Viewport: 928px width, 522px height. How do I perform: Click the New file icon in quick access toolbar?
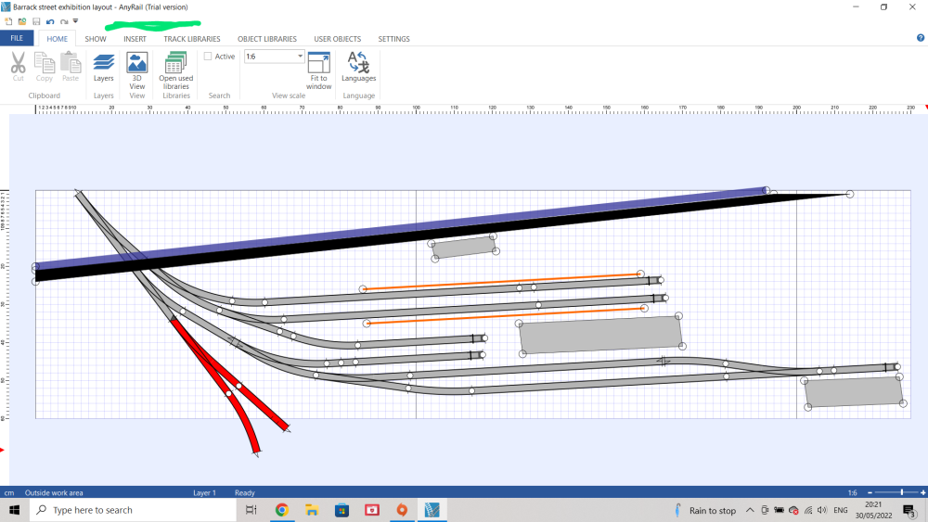pyautogui.click(x=8, y=20)
